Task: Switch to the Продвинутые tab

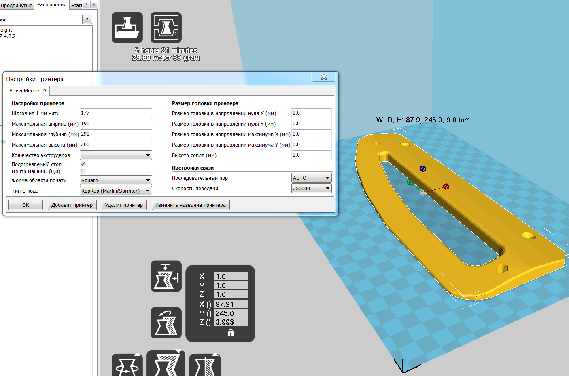Action: pyautogui.click(x=16, y=5)
